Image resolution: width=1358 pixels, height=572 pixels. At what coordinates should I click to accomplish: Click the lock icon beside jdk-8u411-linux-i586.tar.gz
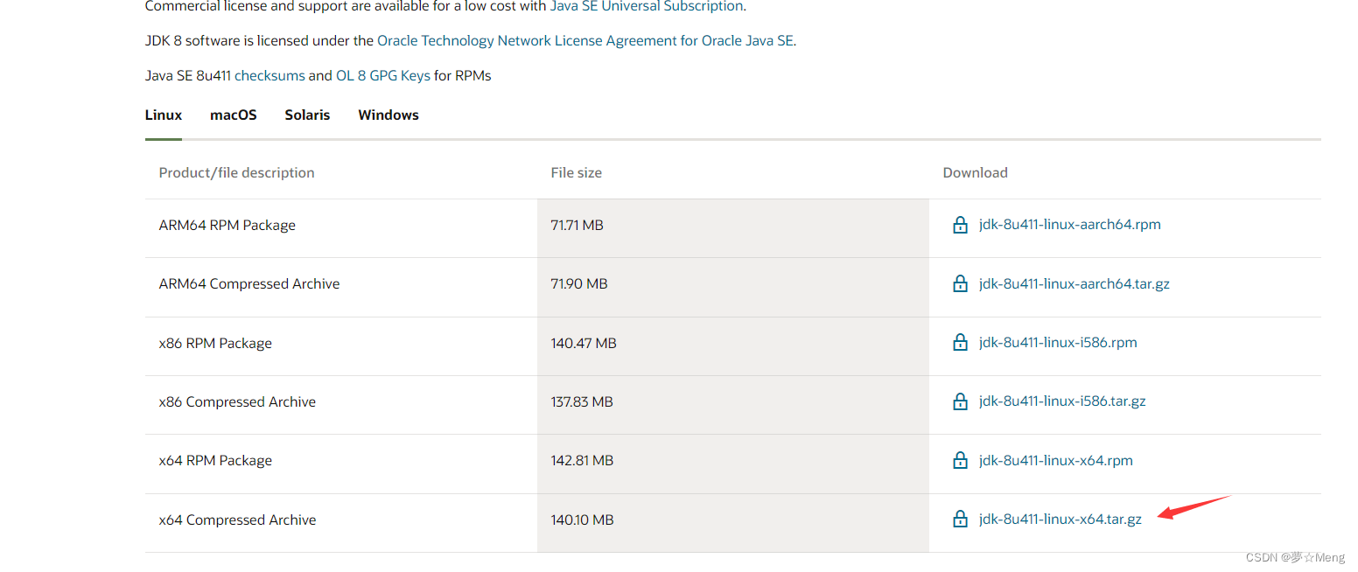coord(960,401)
